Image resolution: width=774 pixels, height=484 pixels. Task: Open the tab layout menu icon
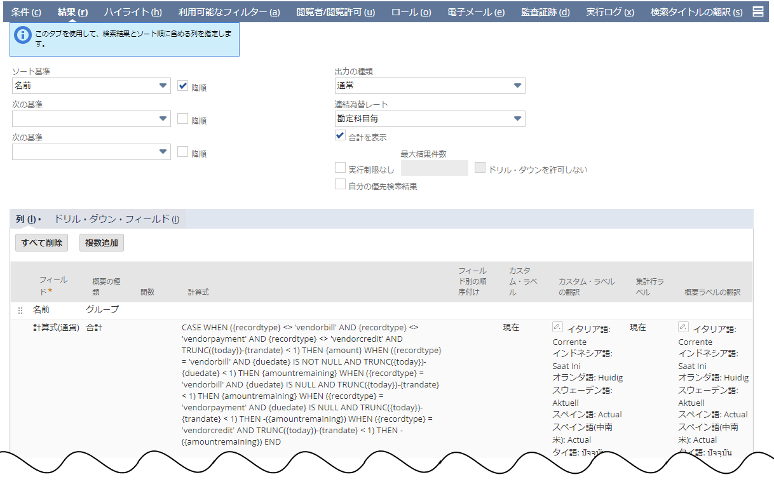pyautogui.click(x=758, y=12)
